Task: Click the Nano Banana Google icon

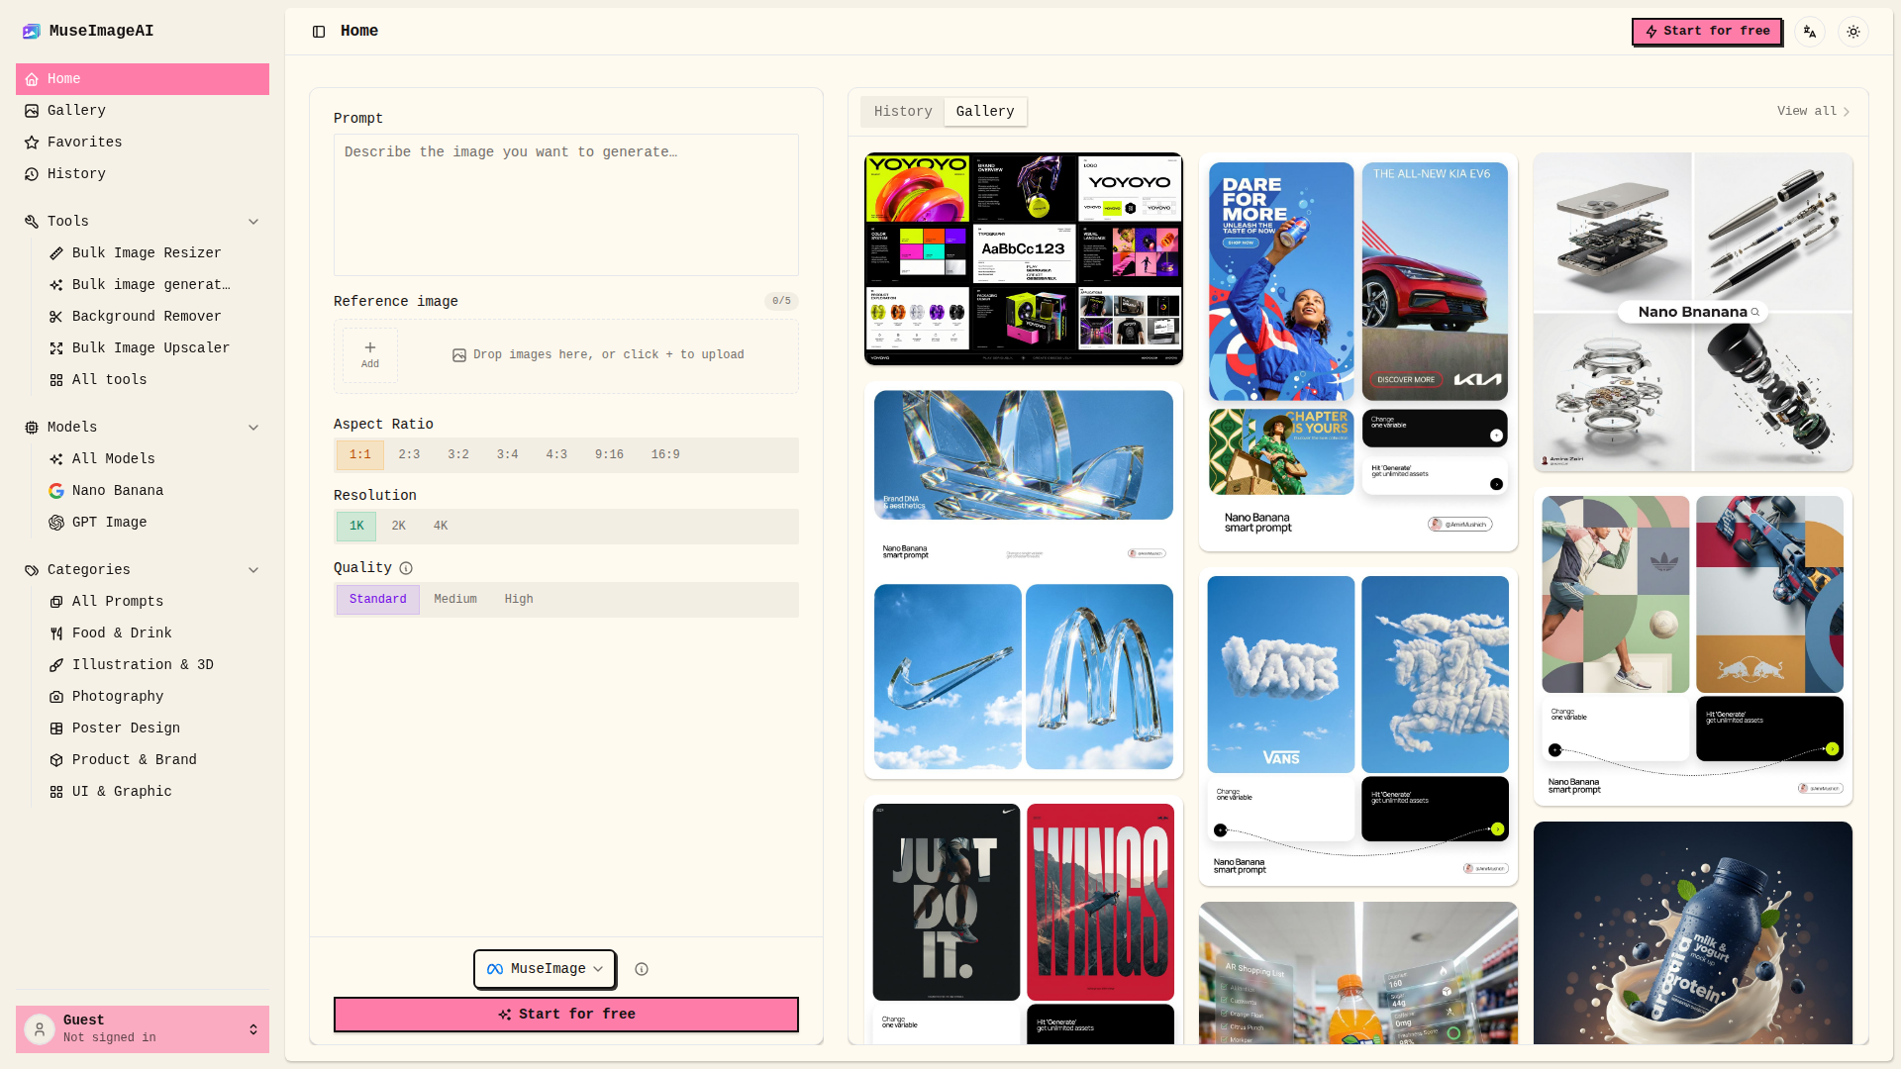Action: 56,491
